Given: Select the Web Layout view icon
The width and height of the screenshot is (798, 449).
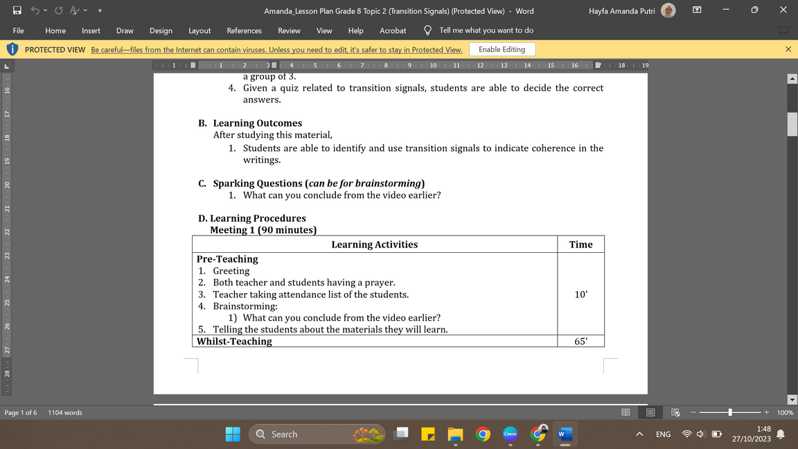Looking at the screenshot, I should click(675, 412).
